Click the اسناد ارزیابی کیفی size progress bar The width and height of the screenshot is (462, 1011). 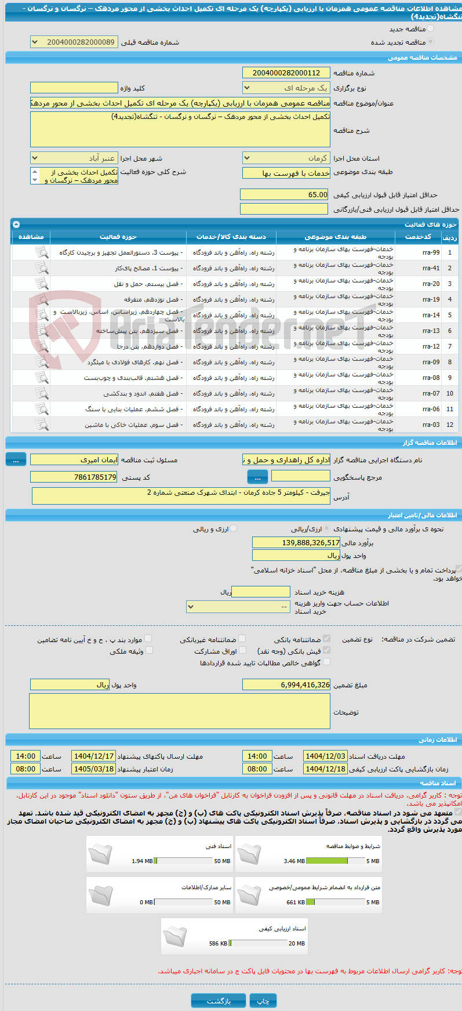click(x=258, y=943)
